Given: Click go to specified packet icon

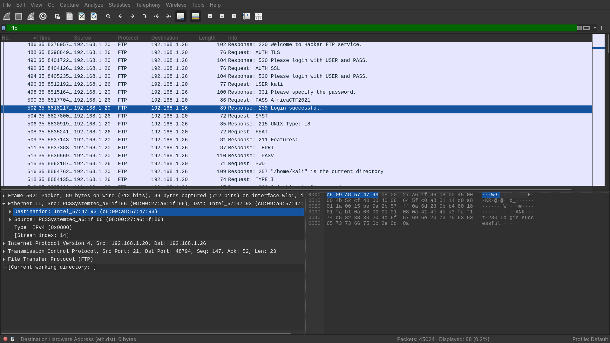Looking at the screenshot, I should [145, 16].
